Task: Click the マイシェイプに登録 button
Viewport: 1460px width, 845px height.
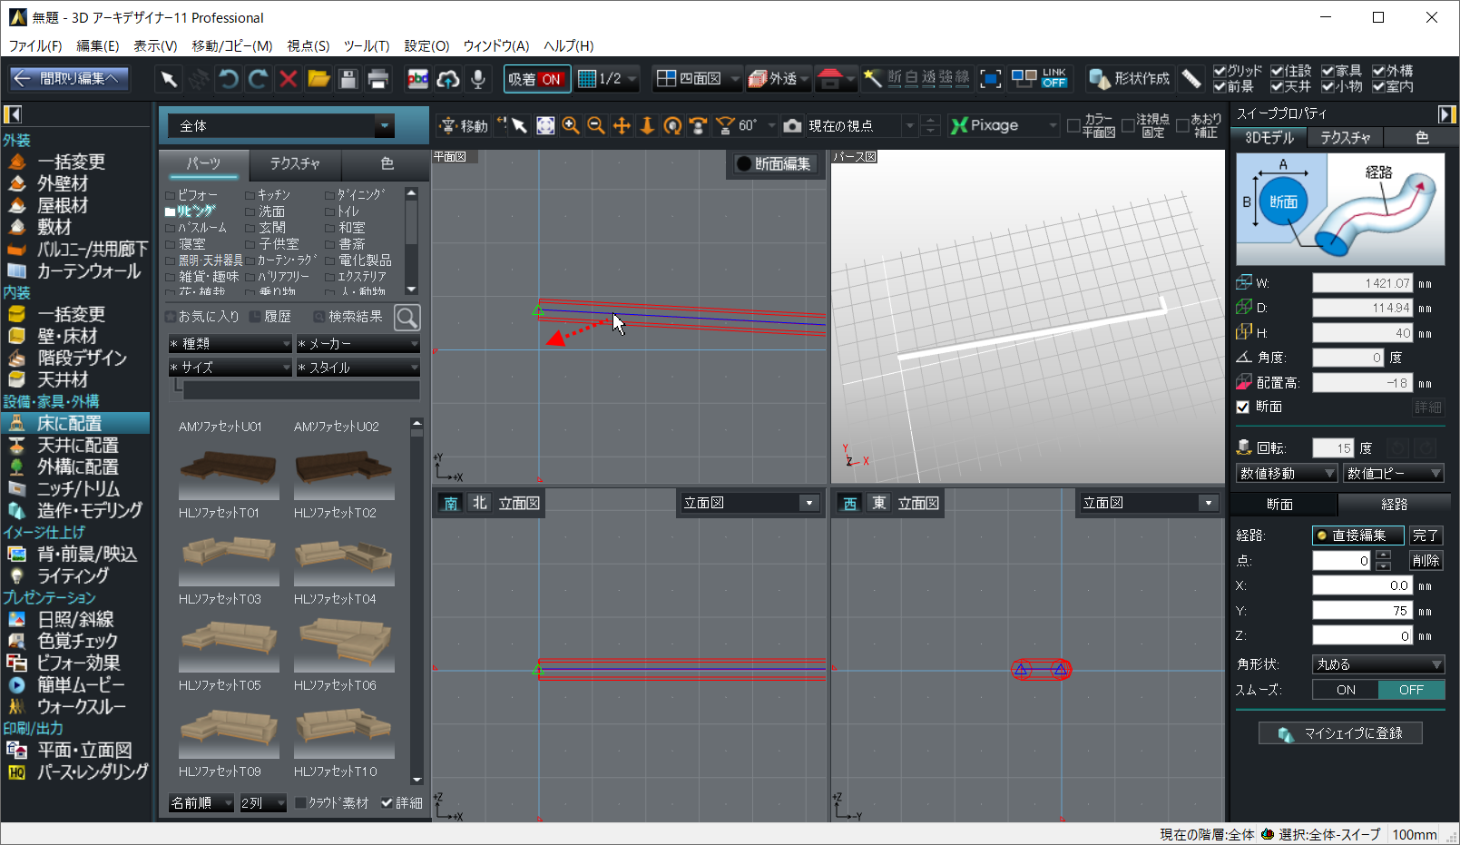Action: point(1340,733)
